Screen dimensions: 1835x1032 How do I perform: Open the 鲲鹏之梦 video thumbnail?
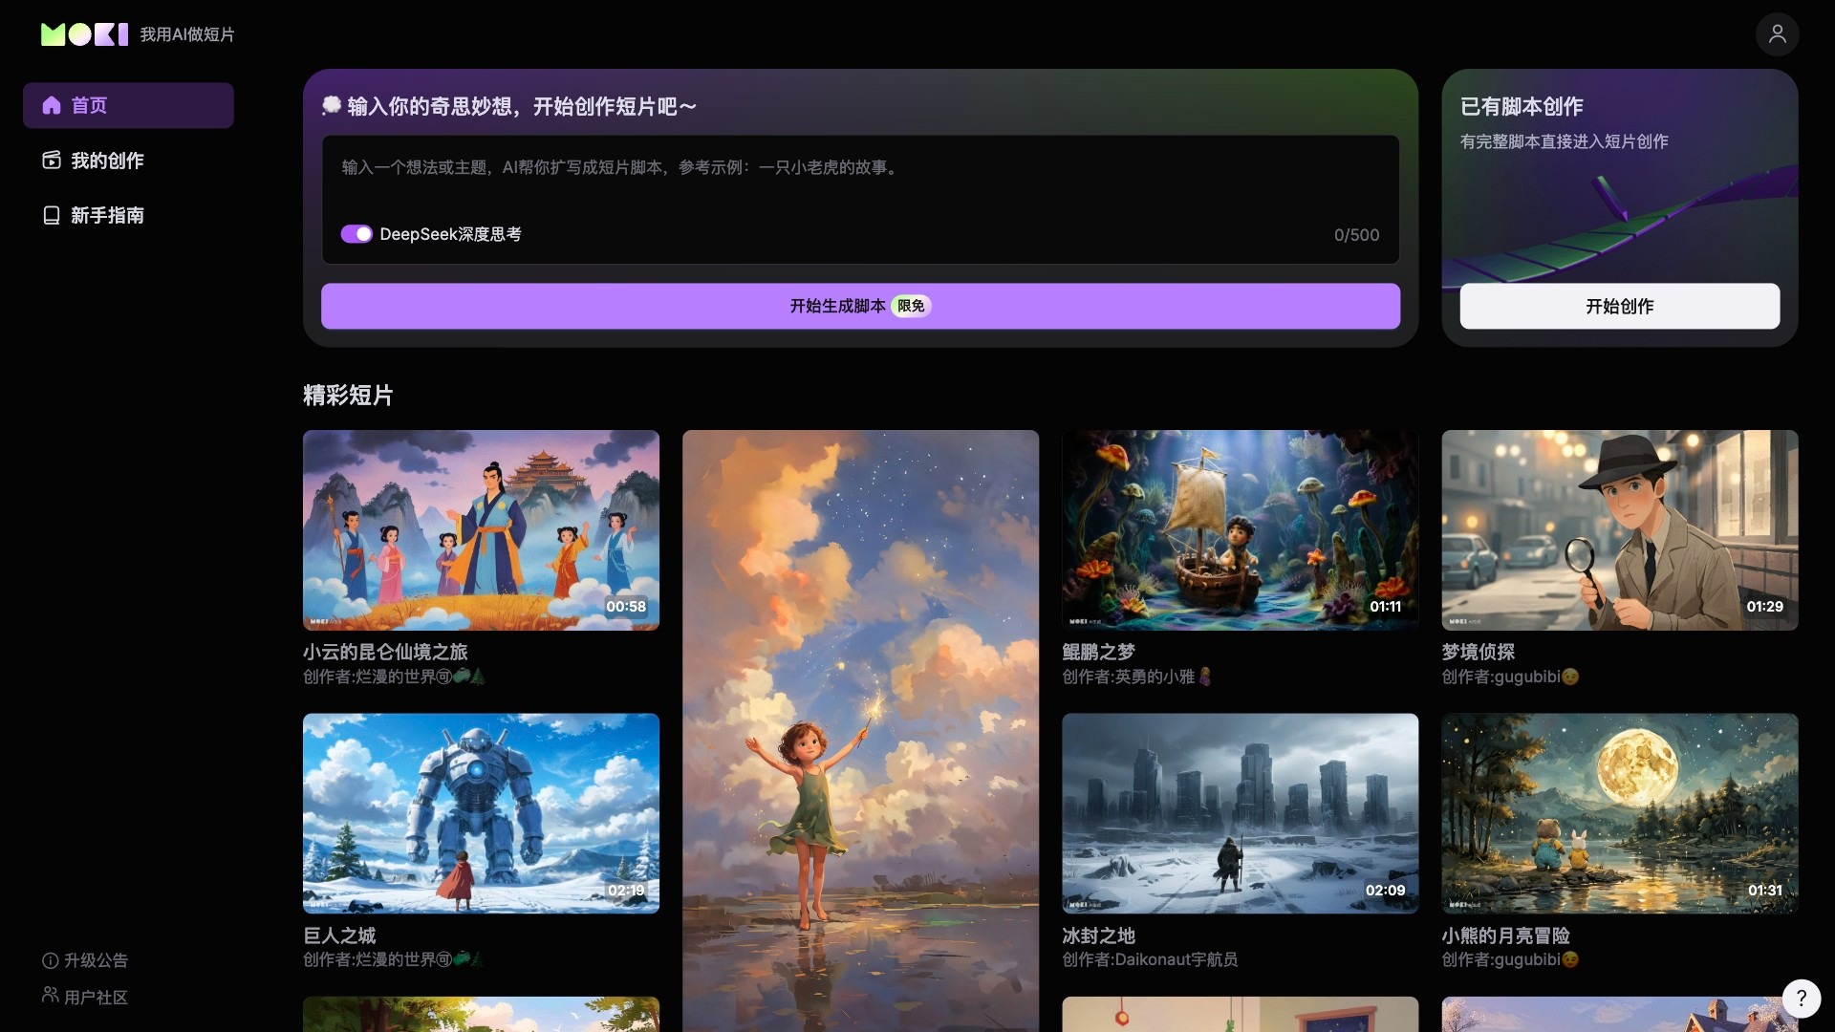pyautogui.click(x=1240, y=530)
